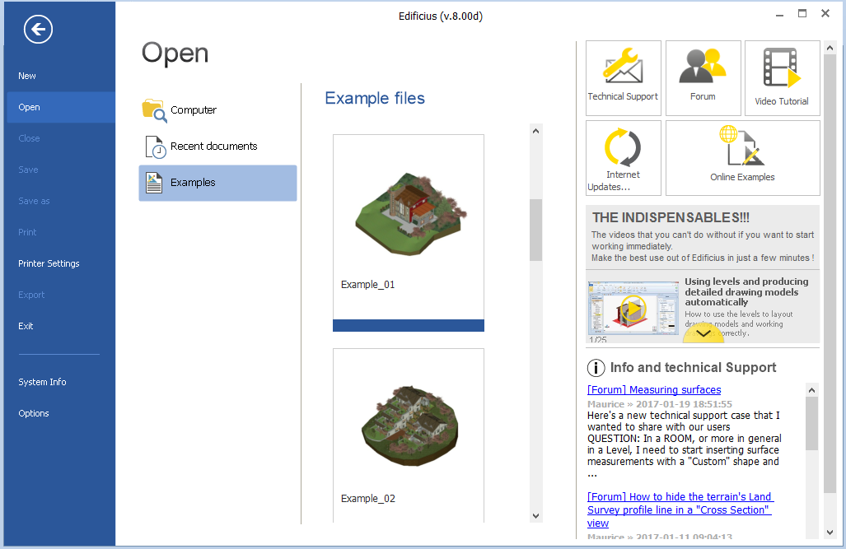Check for Internet Updates
This screenshot has width=846, height=549.
tap(623, 157)
